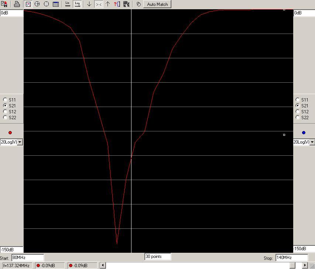Image resolution: width=315 pixels, height=269 pixels.
Task: Switch to rectangular graph view icon
Action: pos(28,4)
